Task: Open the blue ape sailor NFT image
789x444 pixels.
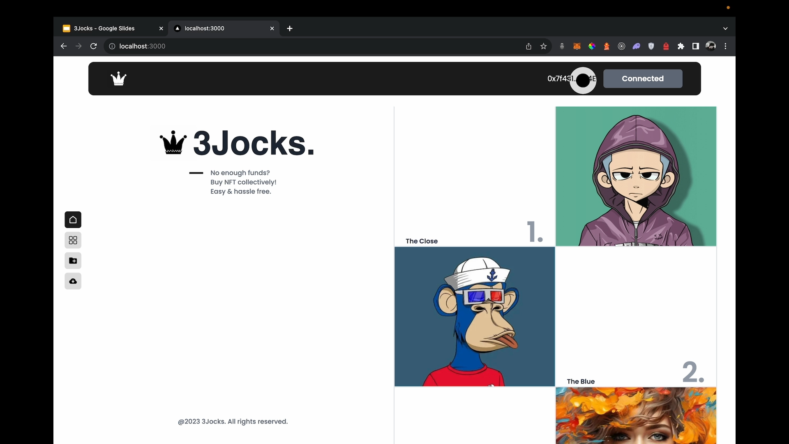Action: (475, 317)
